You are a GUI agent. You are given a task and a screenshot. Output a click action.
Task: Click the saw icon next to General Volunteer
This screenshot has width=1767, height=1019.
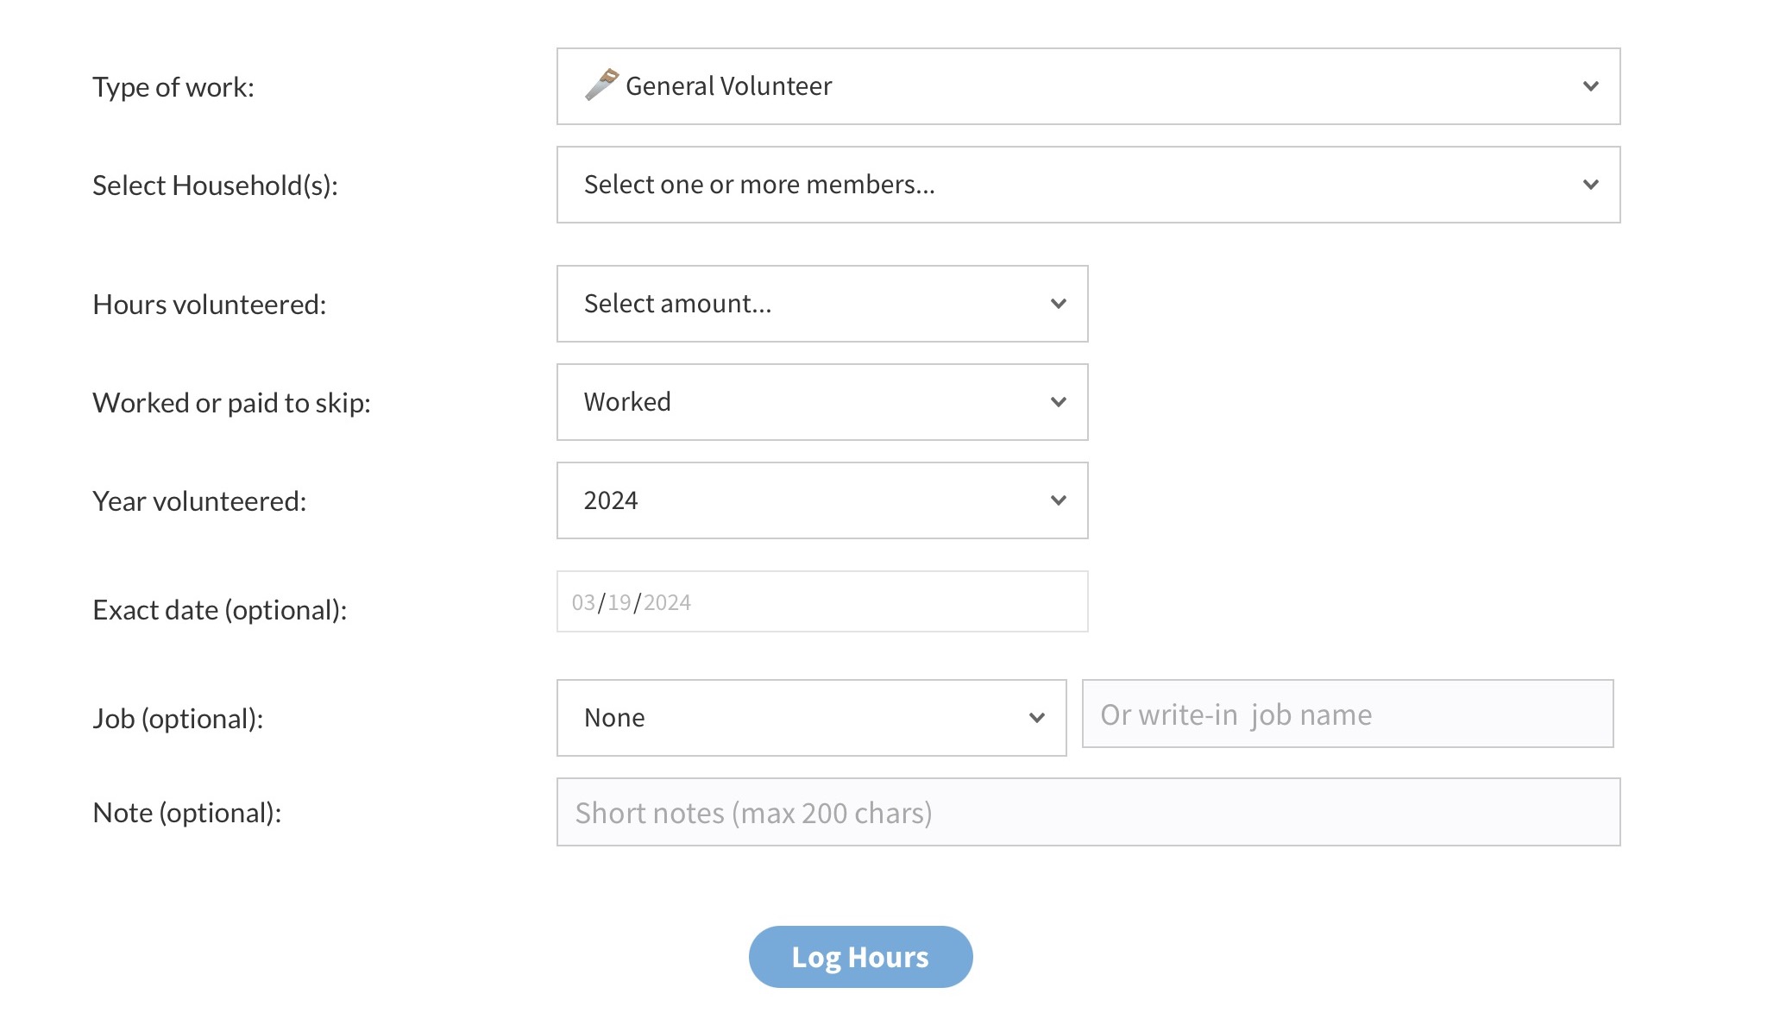point(601,85)
